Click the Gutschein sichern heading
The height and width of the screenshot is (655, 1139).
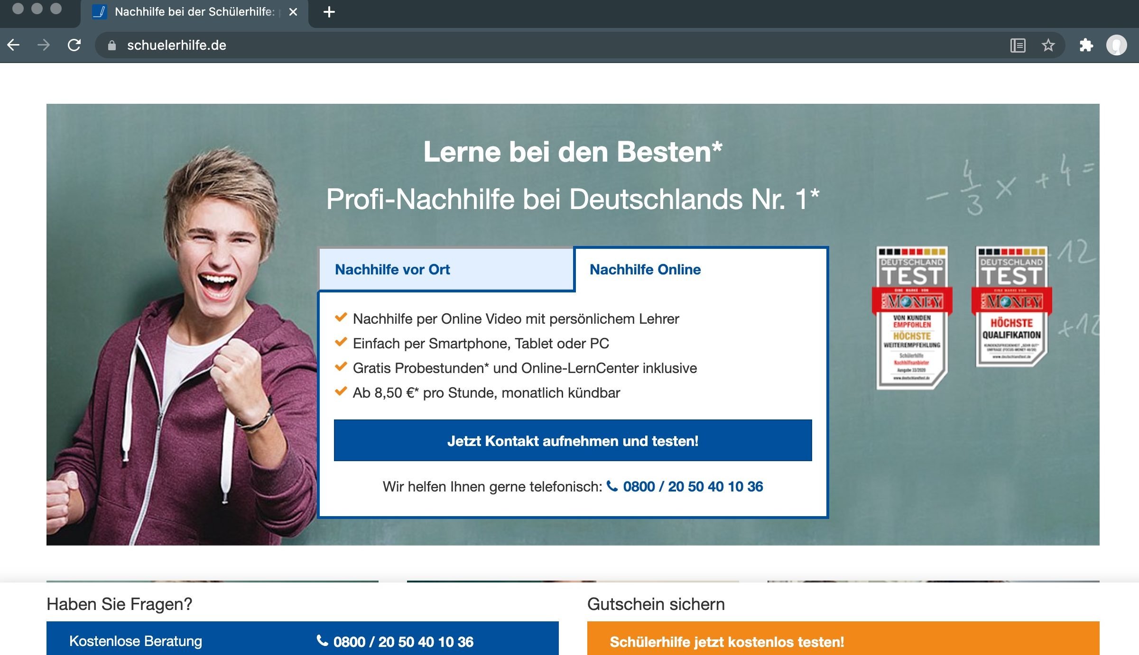click(656, 604)
